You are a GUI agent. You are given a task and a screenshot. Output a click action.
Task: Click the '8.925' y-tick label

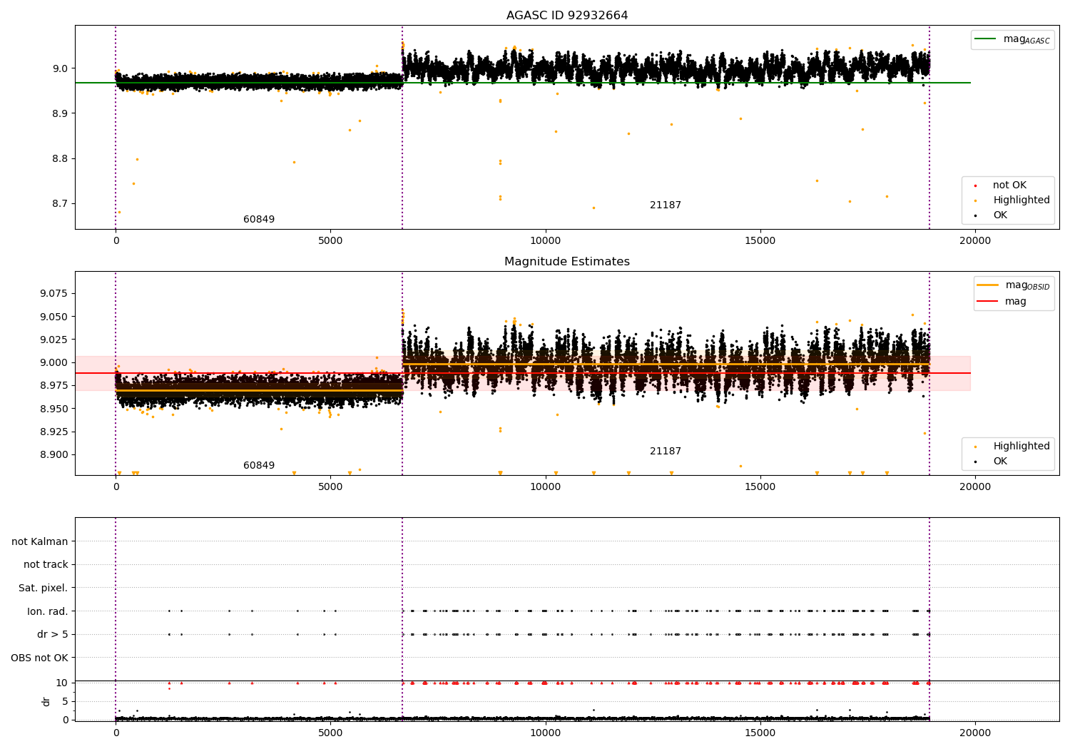click(54, 432)
